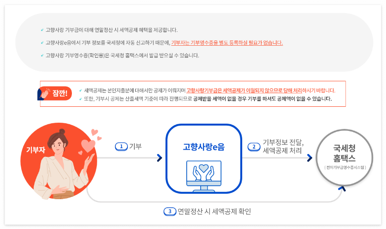This screenshot has width=386, height=229.
Task: Click the 국세청 홈택스 circle
Action: [x=344, y=158]
